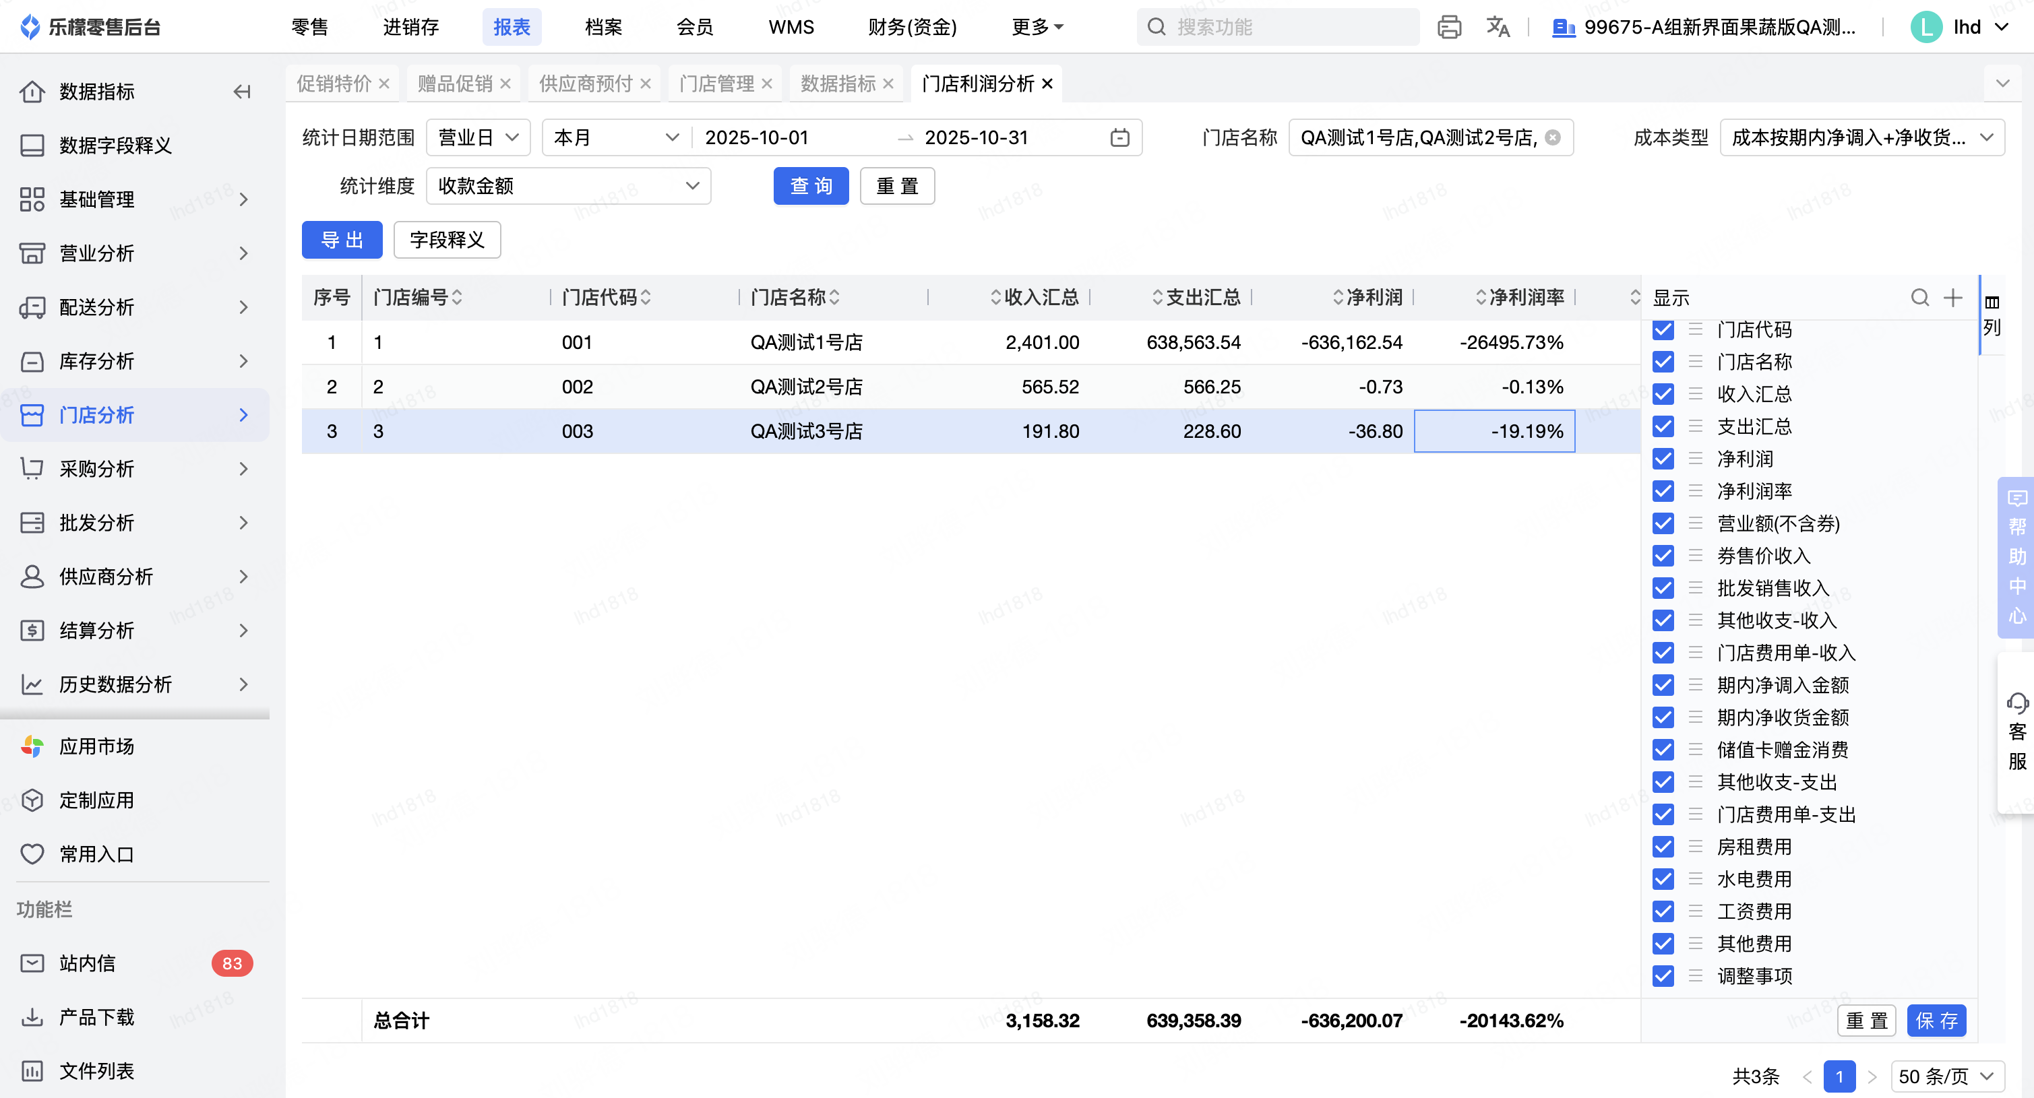Open the 进销存 top menu
Viewport: 2034px width, 1098px height.
click(410, 28)
